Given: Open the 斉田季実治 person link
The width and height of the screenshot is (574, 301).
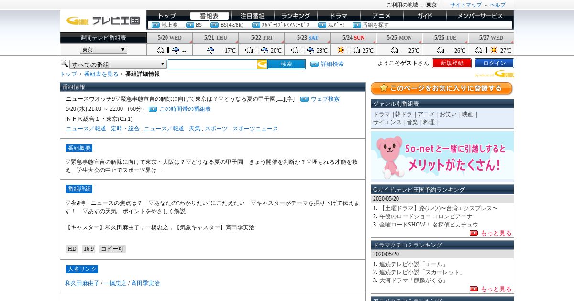Looking at the screenshot, I should click(145, 283).
